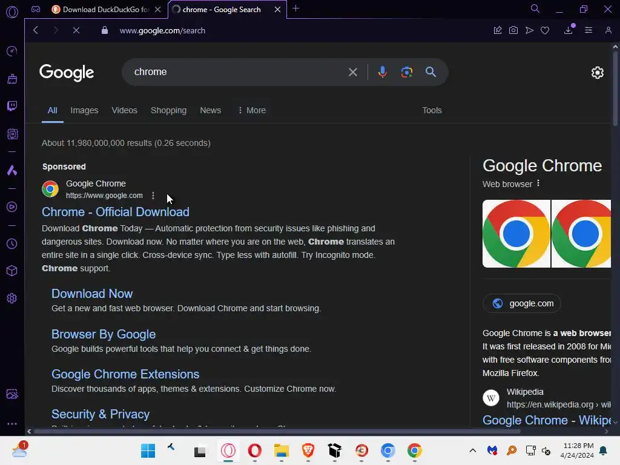Screen dimensions: 620x465
Task: Click the google.com chip button
Action: click(522, 304)
